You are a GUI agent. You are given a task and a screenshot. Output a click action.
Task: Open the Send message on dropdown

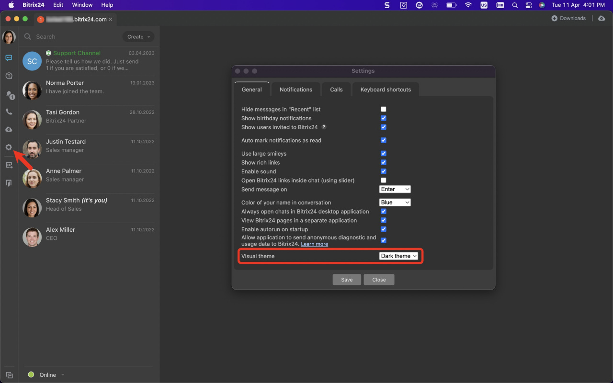coord(395,189)
